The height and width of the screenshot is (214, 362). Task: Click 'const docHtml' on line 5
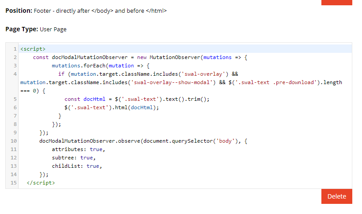click(x=85, y=99)
